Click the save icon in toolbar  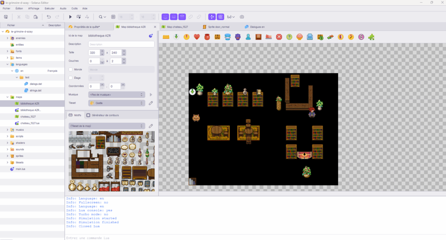pos(6,17)
